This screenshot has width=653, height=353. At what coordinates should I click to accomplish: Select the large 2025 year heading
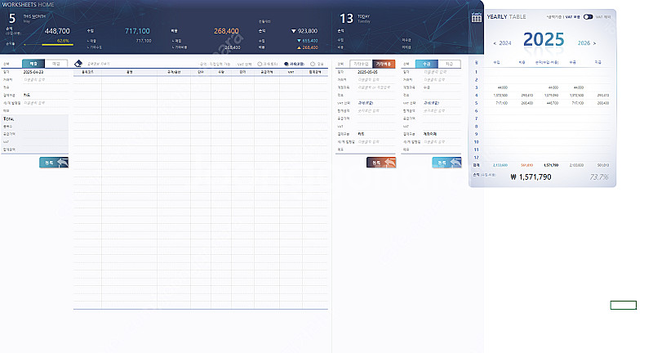(544, 40)
